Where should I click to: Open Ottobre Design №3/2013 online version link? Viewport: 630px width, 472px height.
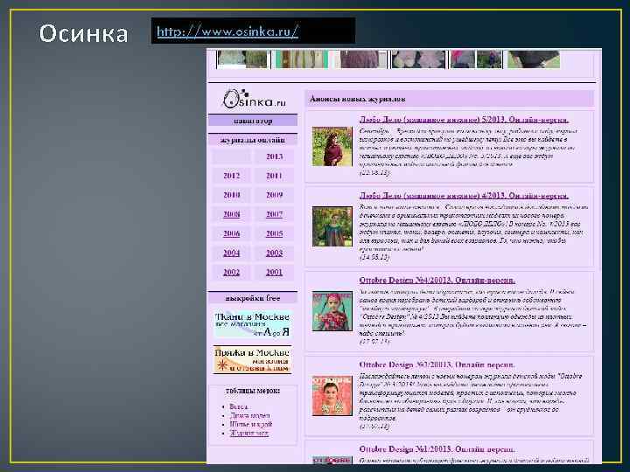437,364
